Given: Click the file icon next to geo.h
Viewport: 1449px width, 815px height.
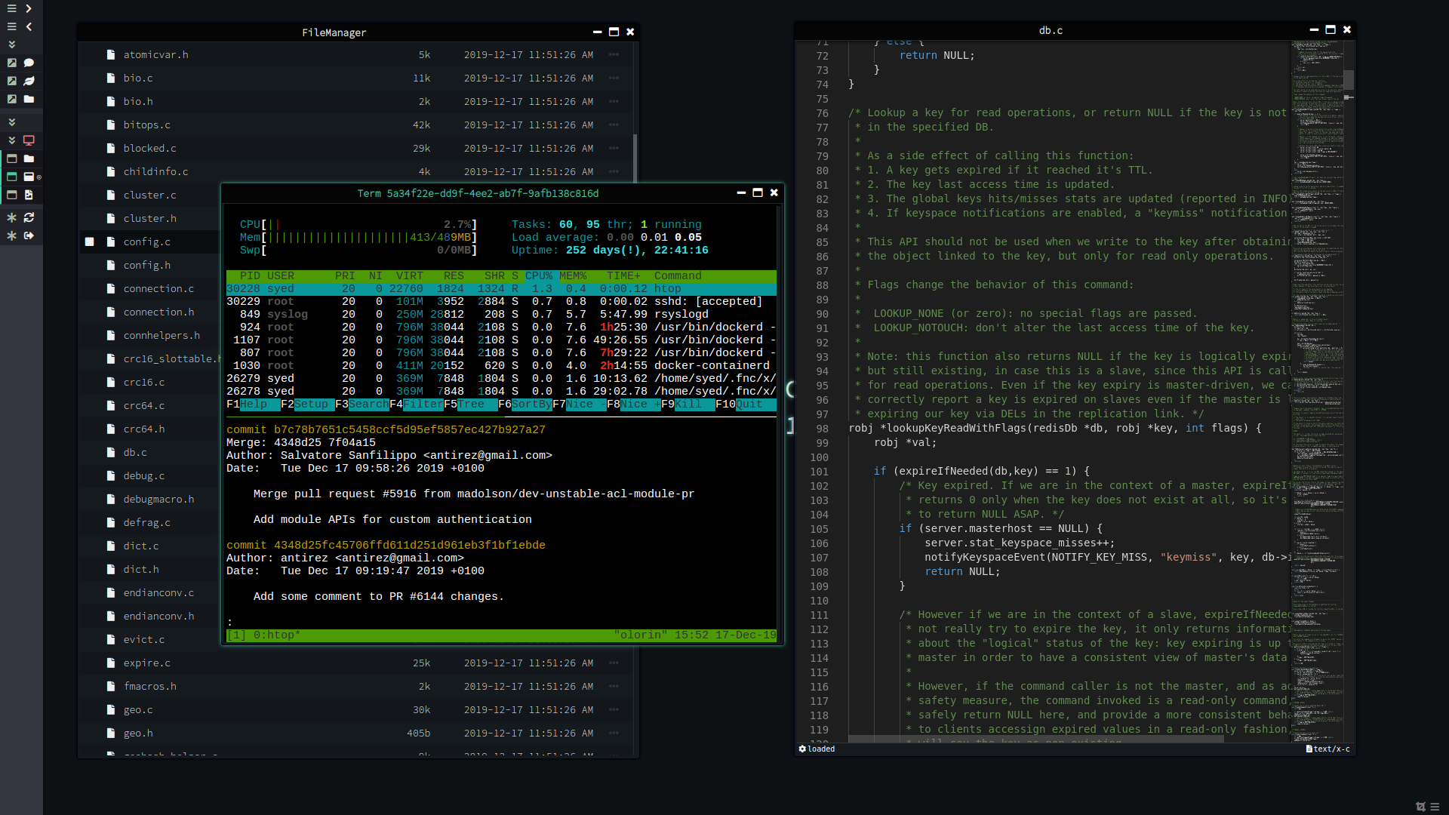Looking at the screenshot, I should click(111, 733).
